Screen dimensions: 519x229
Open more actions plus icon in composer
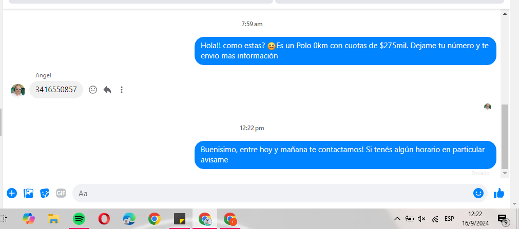(x=12, y=193)
